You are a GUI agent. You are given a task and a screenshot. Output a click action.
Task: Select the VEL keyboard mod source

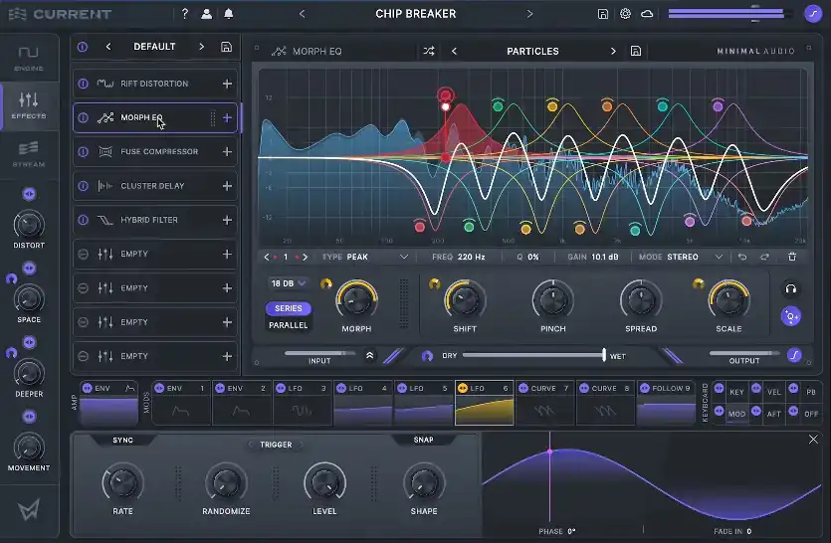773,392
